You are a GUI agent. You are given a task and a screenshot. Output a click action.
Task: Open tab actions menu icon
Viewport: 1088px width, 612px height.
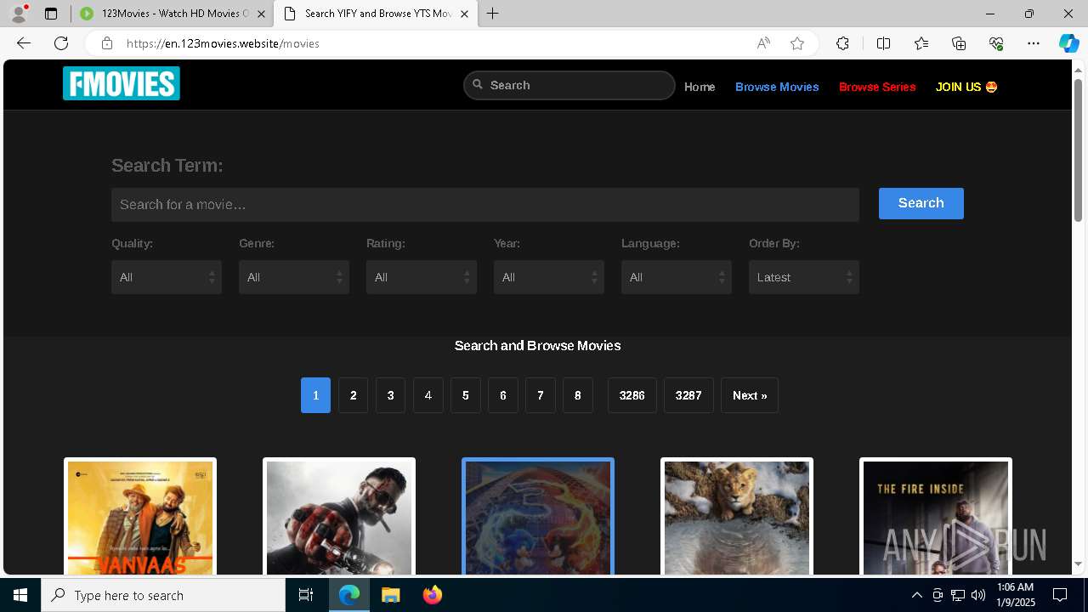coord(51,14)
